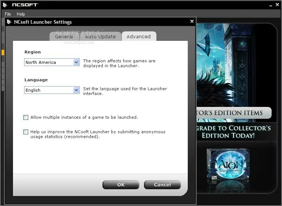282x206 pixels.
Task: Click the 'Region' heading text
Action: coord(33,52)
